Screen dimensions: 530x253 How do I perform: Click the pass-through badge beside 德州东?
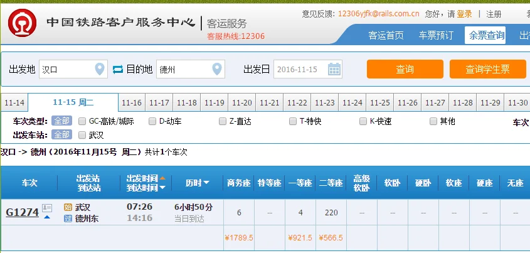tap(68, 218)
